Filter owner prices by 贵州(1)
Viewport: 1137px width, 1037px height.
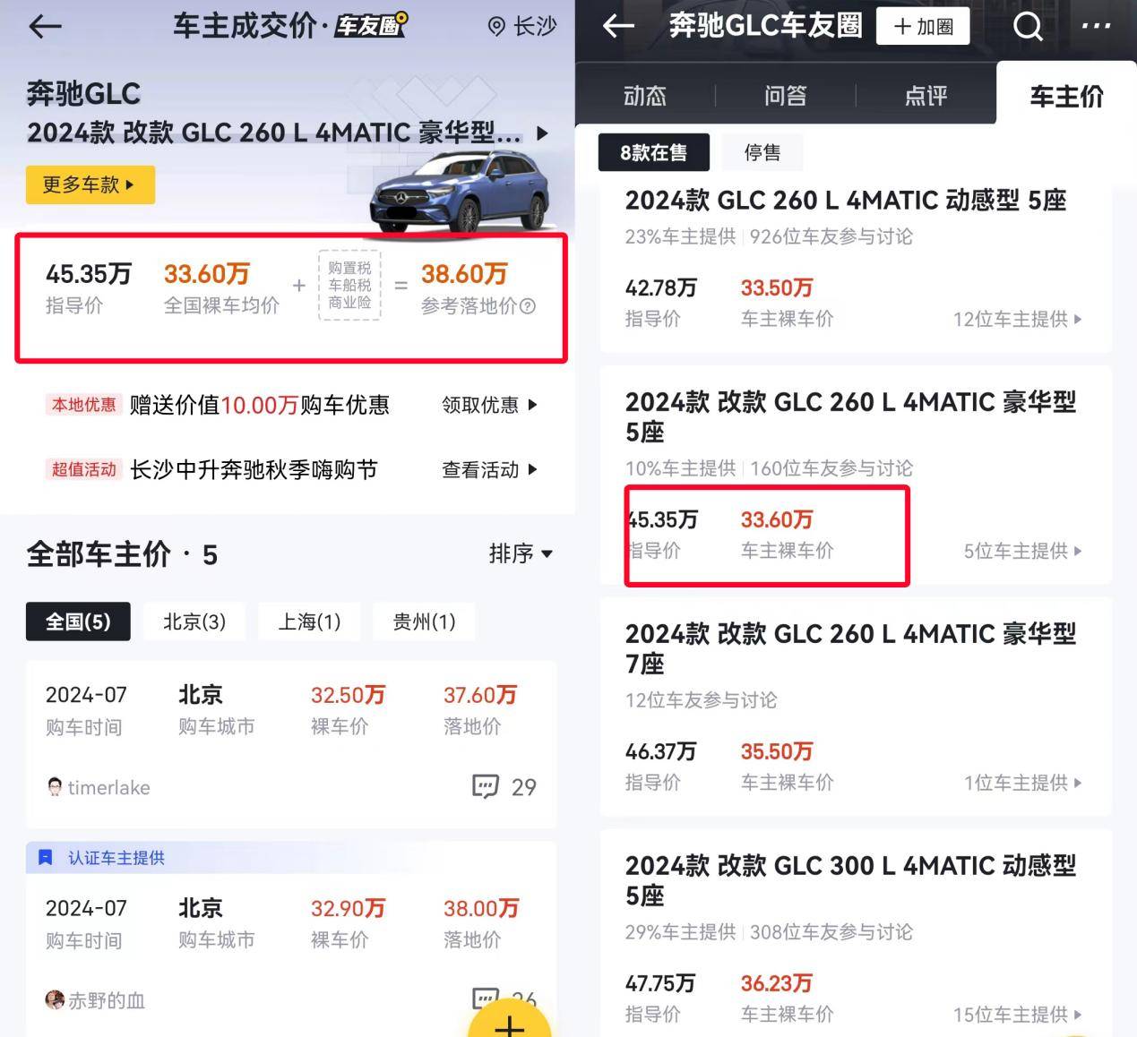coord(424,621)
